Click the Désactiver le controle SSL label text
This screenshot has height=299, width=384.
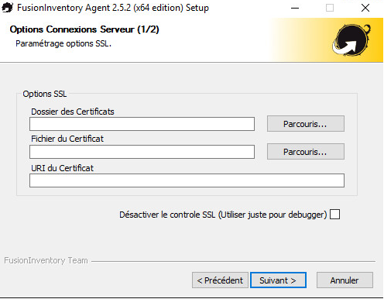[223, 215]
